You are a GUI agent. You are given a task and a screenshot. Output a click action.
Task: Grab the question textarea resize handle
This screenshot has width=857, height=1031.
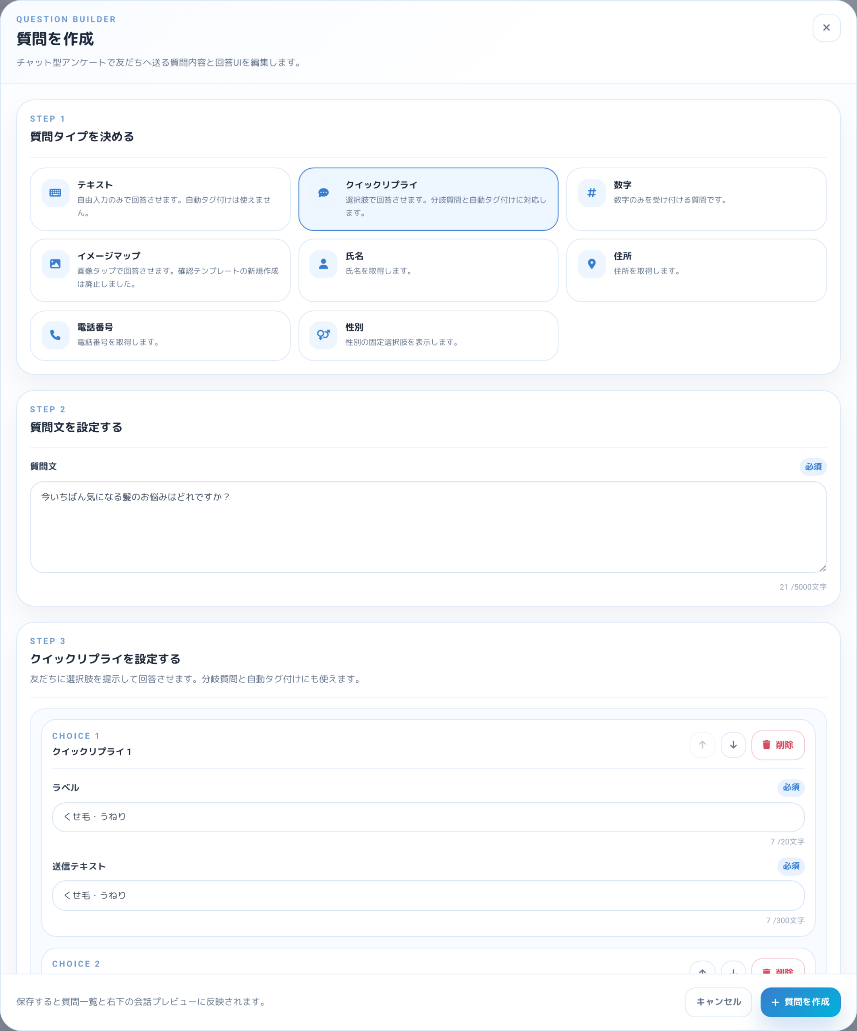[x=823, y=569]
